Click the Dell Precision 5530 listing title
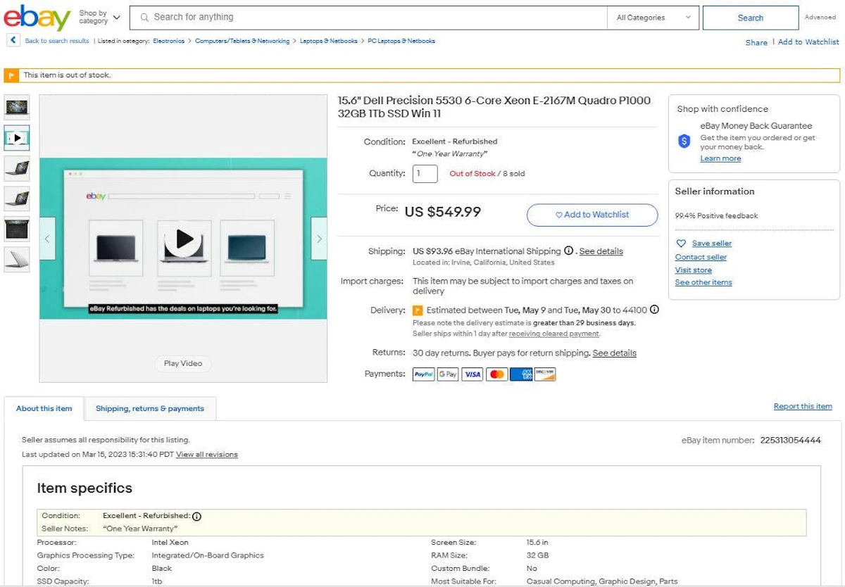The image size is (845, 587). pyautogui.click(x=494, y=107)
